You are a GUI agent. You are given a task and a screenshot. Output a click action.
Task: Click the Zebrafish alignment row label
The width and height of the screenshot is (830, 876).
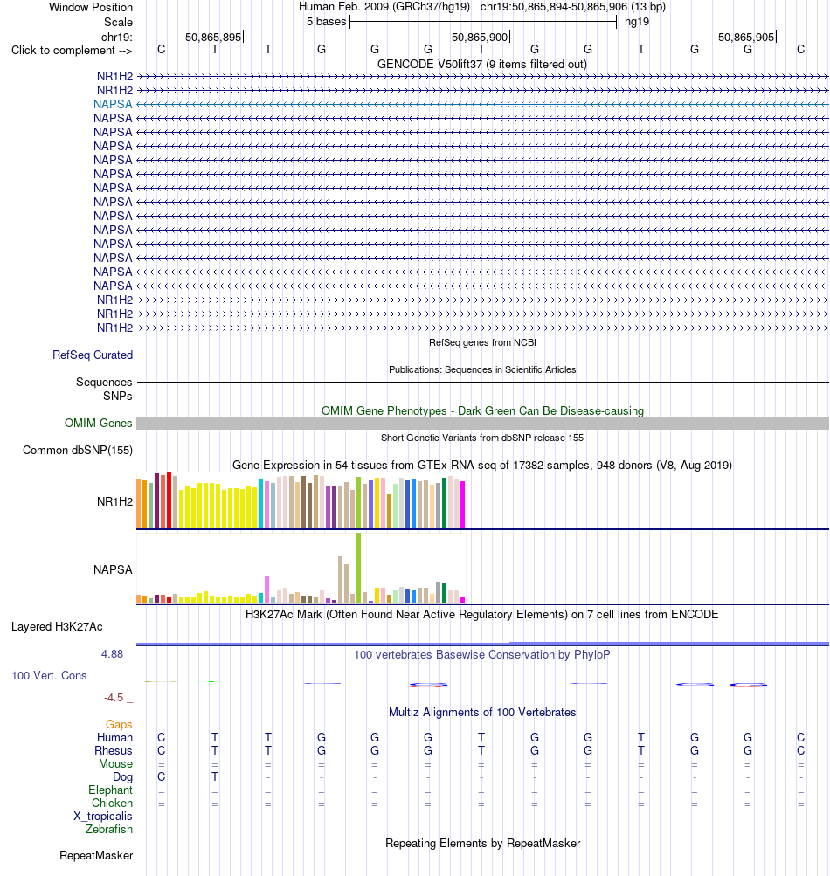point(109,829)
